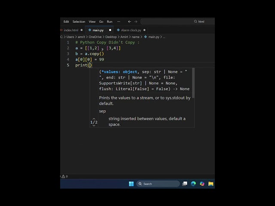
Task: Open the Edit menu
Action: [x=66, y=21]
